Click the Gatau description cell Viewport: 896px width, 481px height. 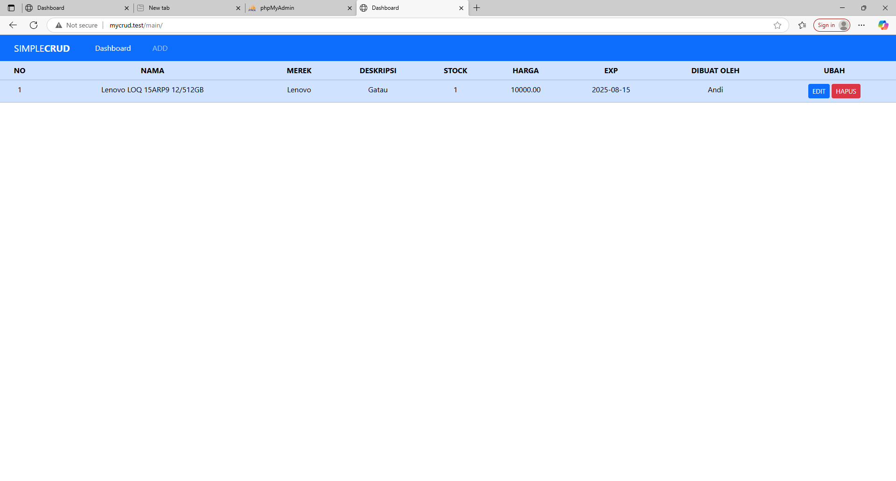pos(378,90)
